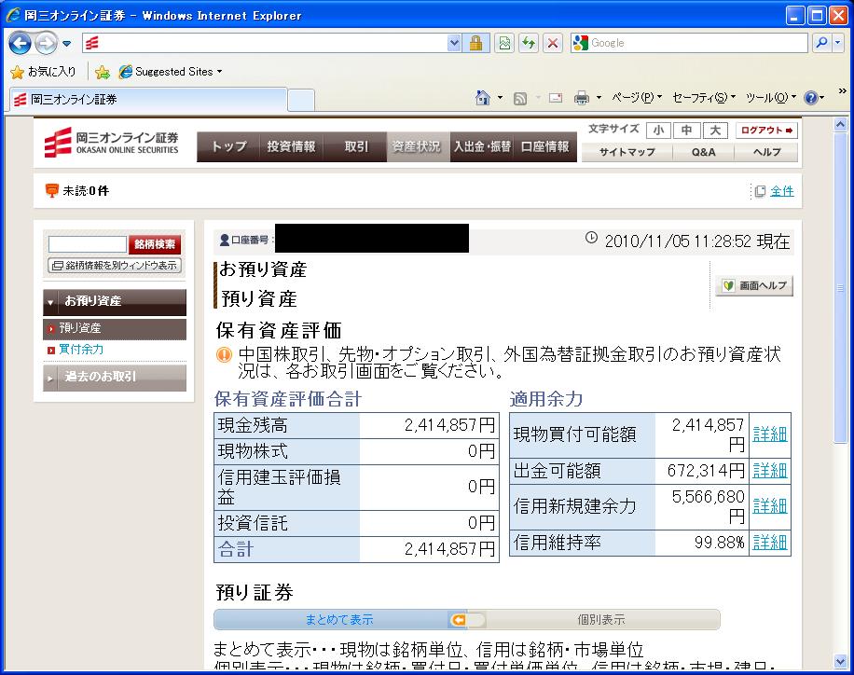854x675 pixels.
Task: Set font size to 大
Action: tap(715, 131)
